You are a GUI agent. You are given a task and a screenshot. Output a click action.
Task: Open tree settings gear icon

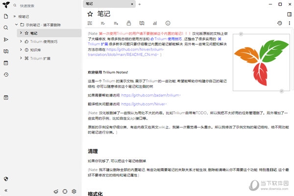(74, 191)
